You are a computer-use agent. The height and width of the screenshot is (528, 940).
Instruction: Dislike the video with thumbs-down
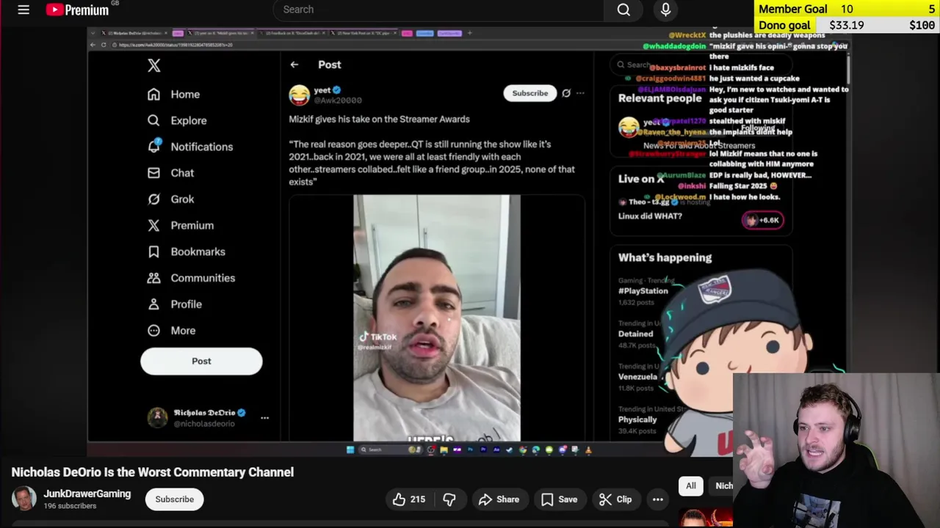click(449, 499)
